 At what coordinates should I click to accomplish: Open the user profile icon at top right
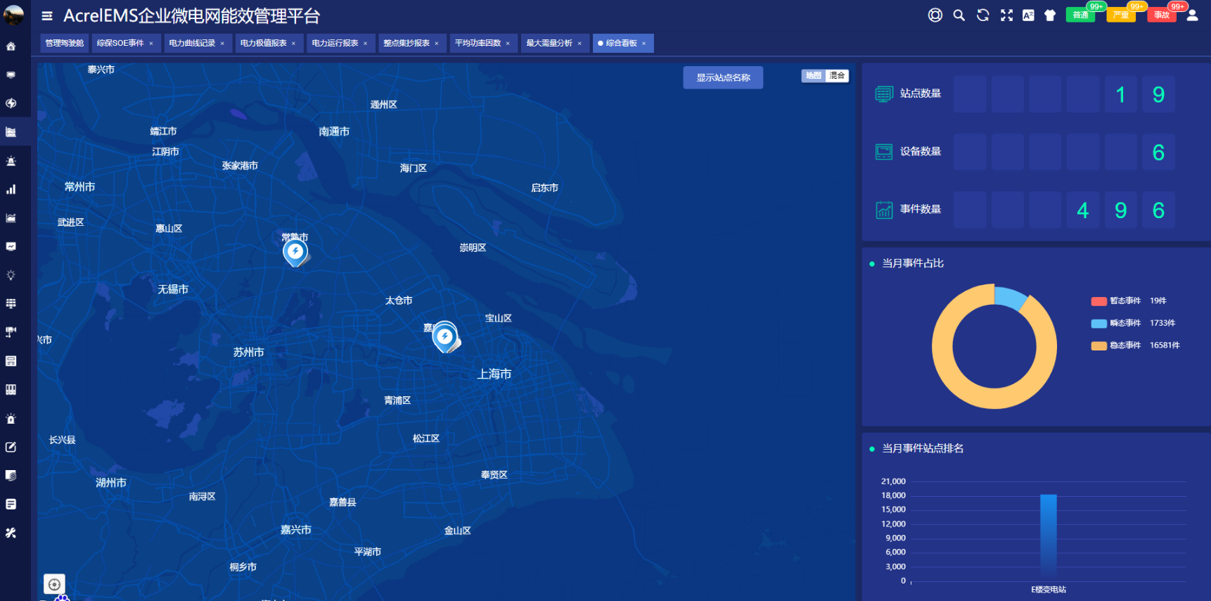(x=1192, y=15)
